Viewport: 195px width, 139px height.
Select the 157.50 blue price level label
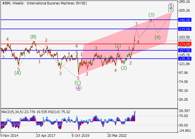tap(185, 50)
